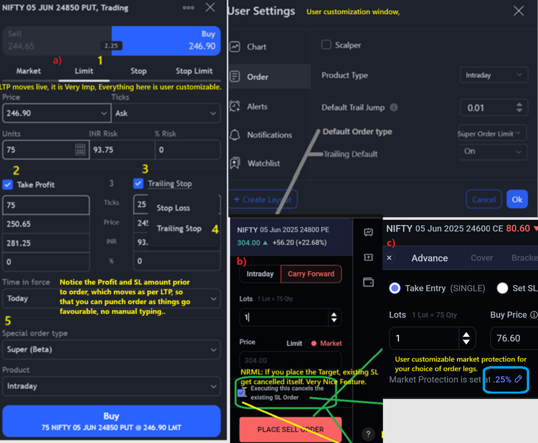Open Special order type dropdown Super (Beta)
This screenshot has height=443, width=538.
111,350
